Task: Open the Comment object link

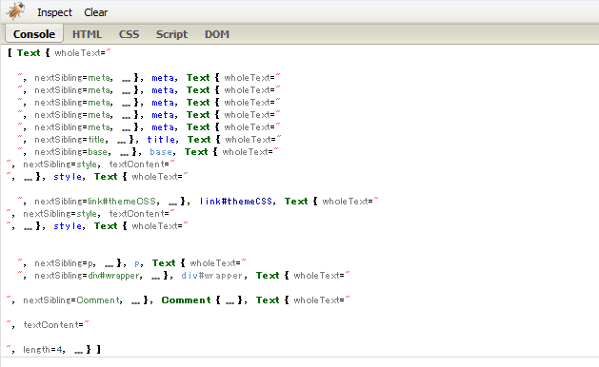Action: [186, 300]
